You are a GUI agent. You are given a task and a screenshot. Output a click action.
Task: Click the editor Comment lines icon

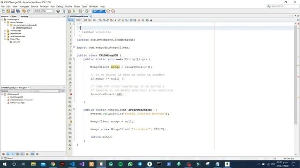(147, 20)
